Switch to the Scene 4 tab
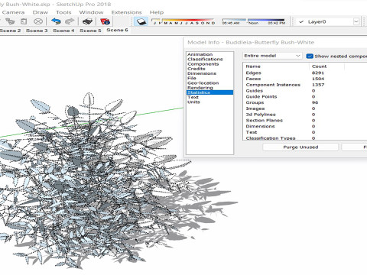Screen dimensions: 367x275 click(x=63, y=31)
